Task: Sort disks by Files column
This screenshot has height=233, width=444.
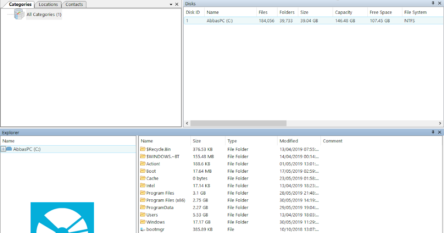Action: coord(266,12)
